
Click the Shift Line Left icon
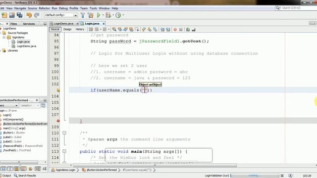[x=162, y=30]
